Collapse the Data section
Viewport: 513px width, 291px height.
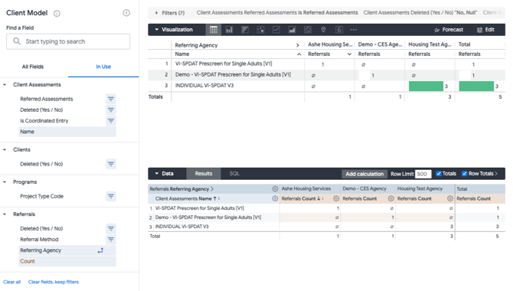pos(157,174)
